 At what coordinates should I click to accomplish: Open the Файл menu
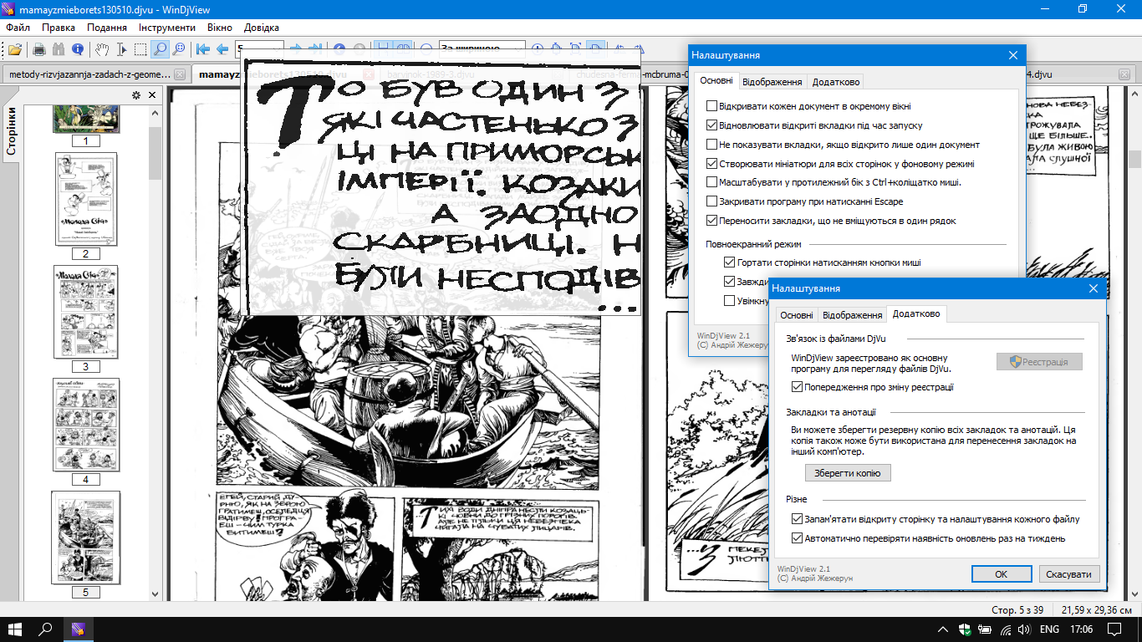[18, 28]
